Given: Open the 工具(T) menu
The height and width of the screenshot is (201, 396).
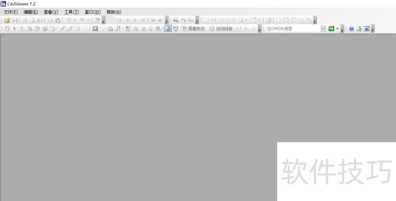Looking at the screenshot, I should pos(72,12).
